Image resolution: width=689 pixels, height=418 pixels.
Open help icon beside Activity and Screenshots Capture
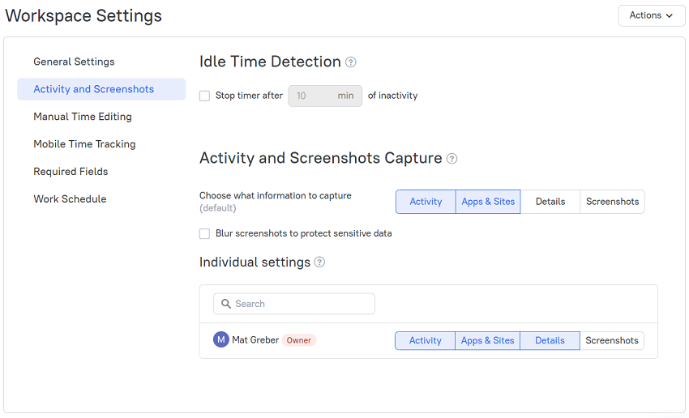(451, 159)
